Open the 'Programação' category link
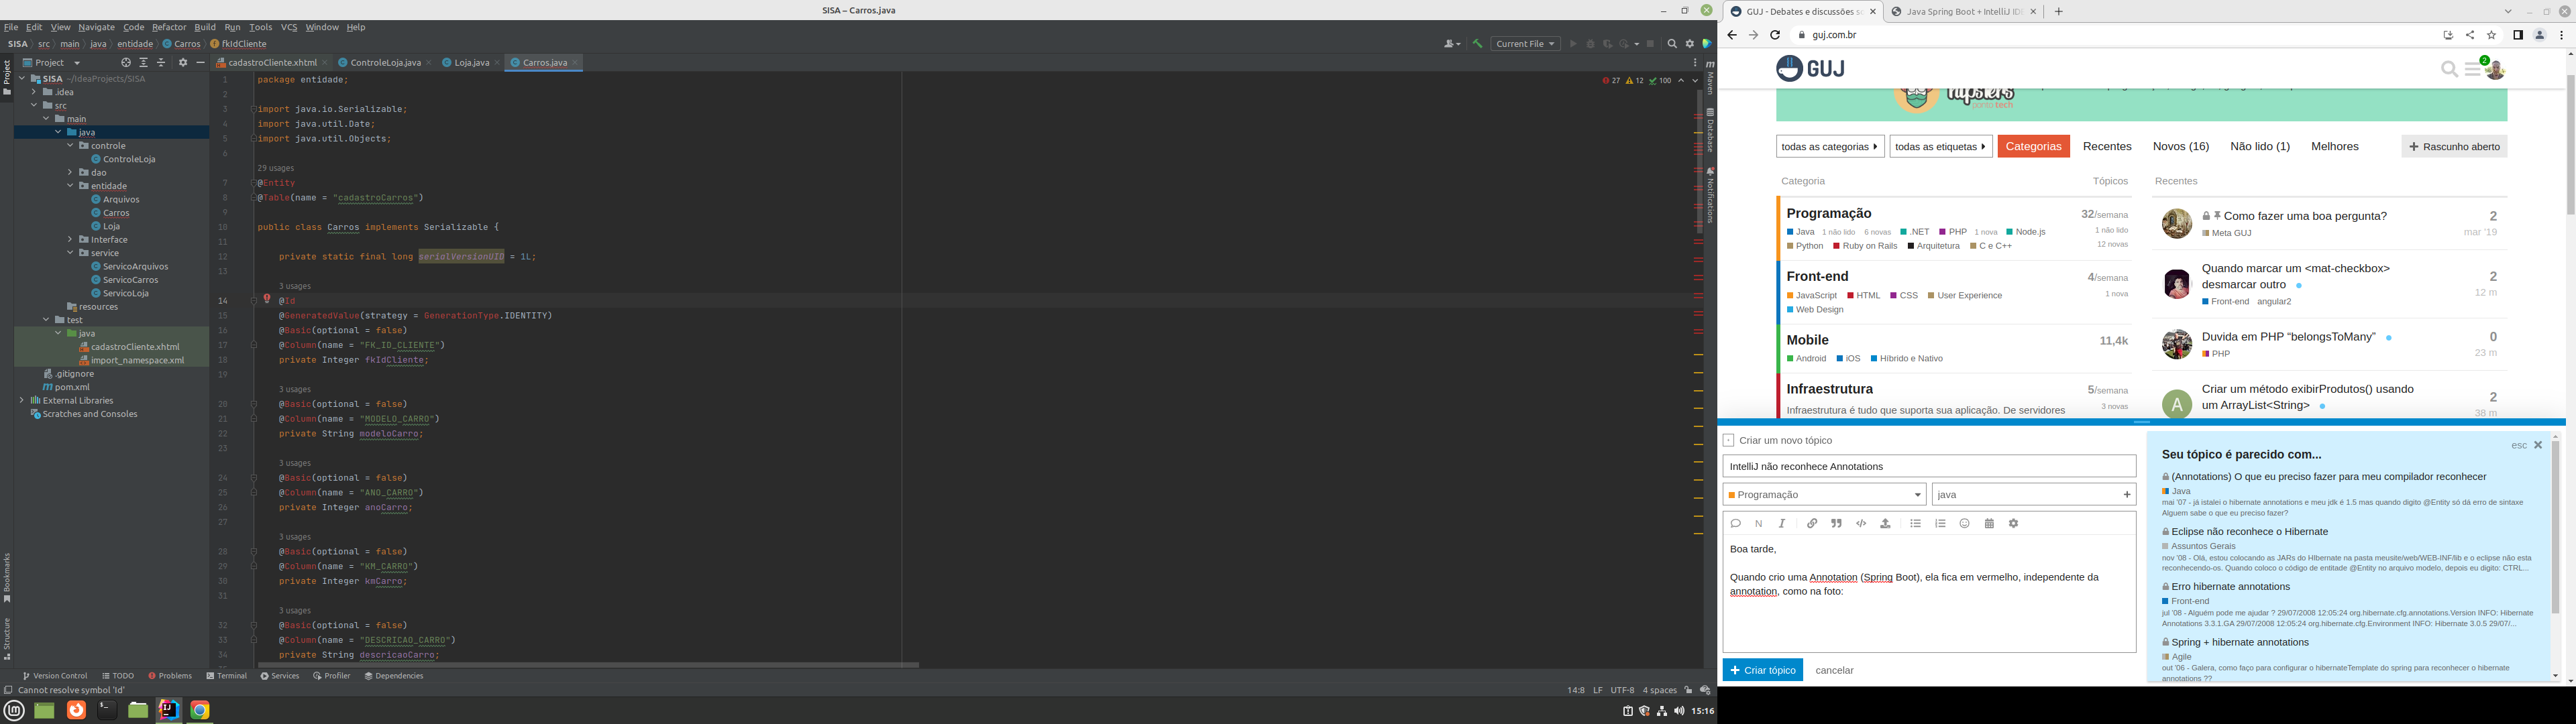2576x724 pixels. [x=1829, y=213]
